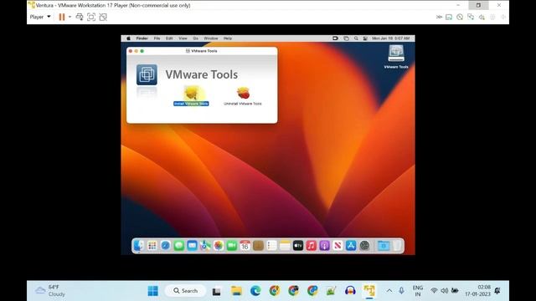Open Maps from the macOS dock
Screen dimensions: 536x301
pyautogui.click(x=205, y=245)
